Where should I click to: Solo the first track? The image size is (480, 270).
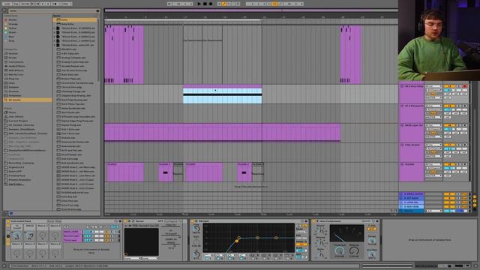458,87
